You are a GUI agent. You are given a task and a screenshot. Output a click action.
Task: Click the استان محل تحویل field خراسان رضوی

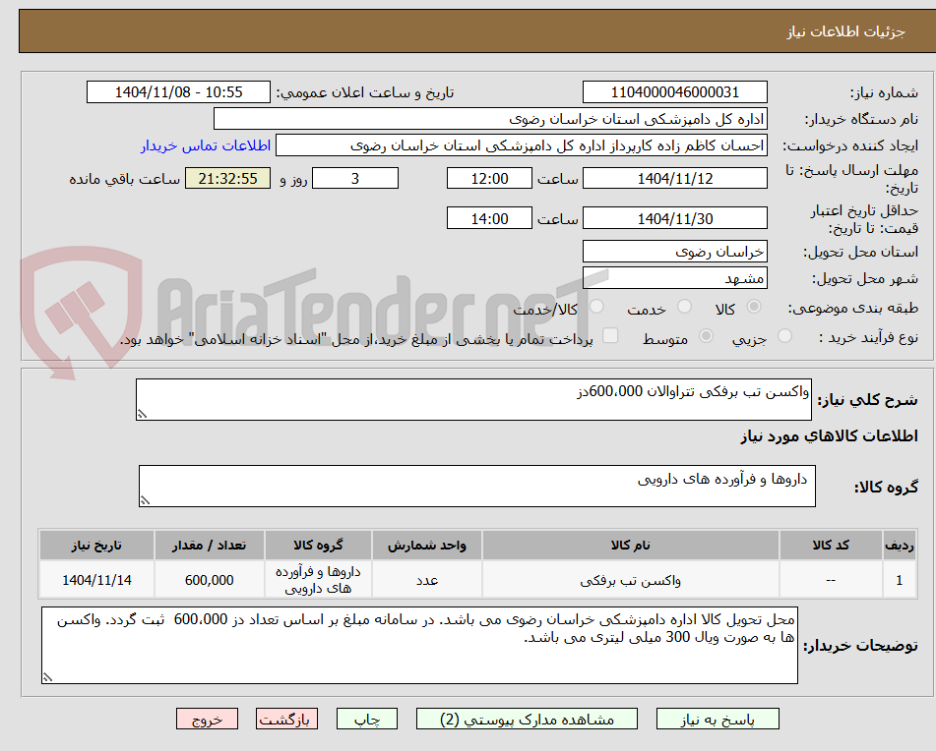click(x=674, y=252)
